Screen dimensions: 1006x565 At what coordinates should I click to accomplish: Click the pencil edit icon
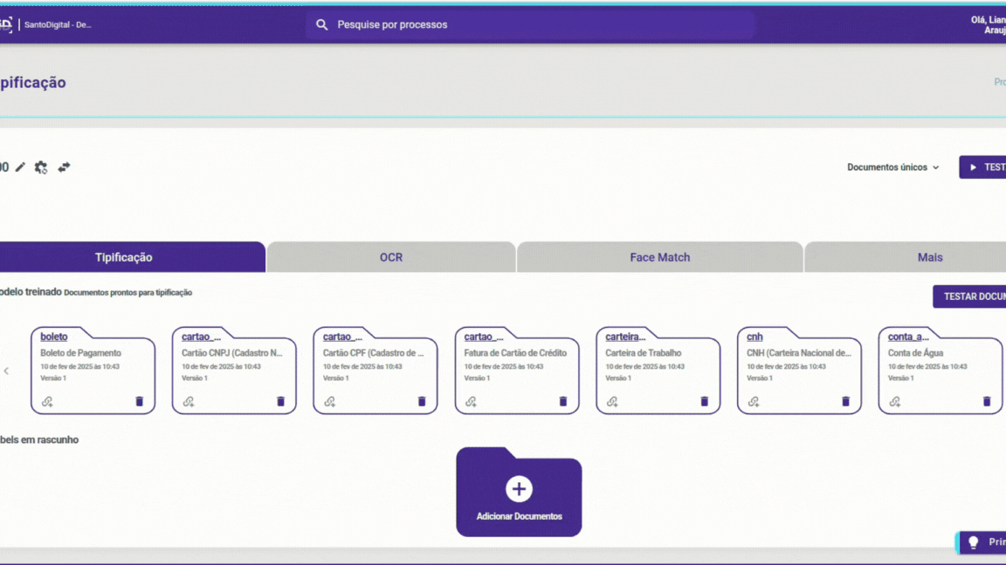tap(20, 167)
